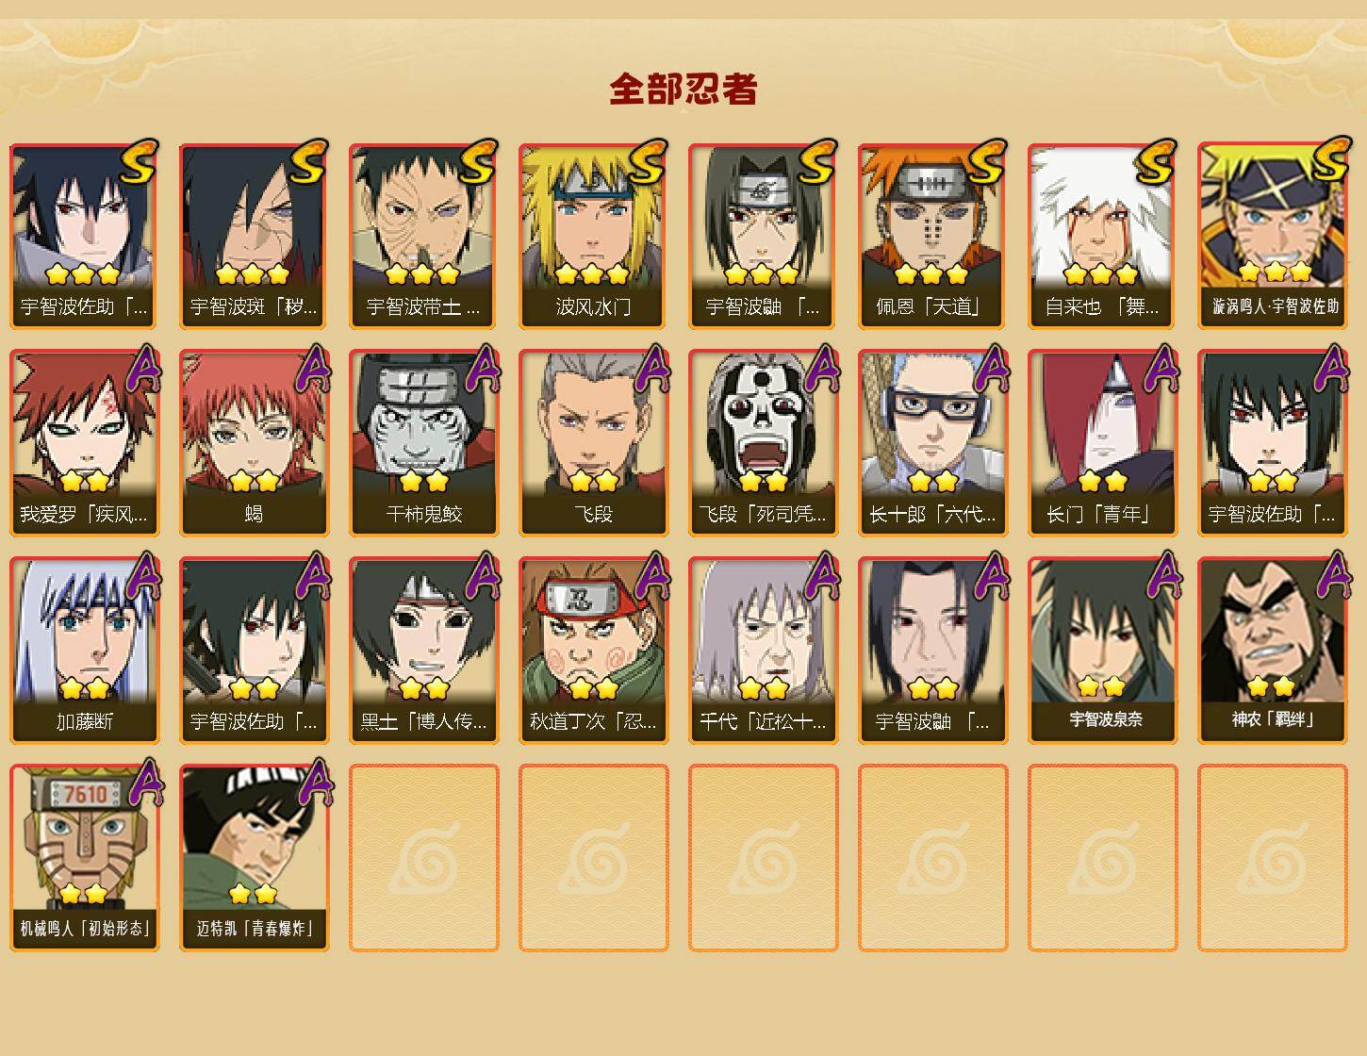
Task: Select the 漩涡鸣人·宇智波佐助 card
Action: (1272, 236)
